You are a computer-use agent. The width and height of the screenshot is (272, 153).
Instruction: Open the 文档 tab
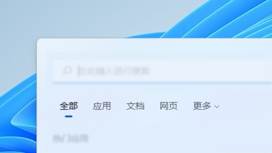[135, 106]
